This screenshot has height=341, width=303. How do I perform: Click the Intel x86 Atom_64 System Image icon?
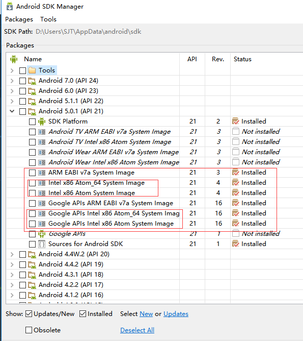click(x=42, y=183)
